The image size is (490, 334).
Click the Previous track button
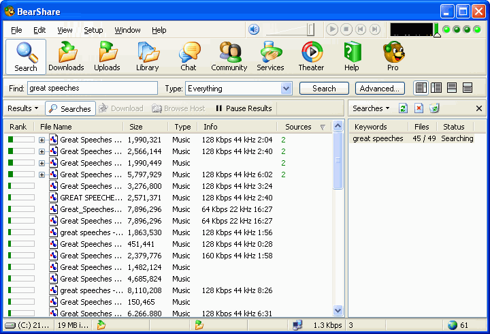point(361,29)
